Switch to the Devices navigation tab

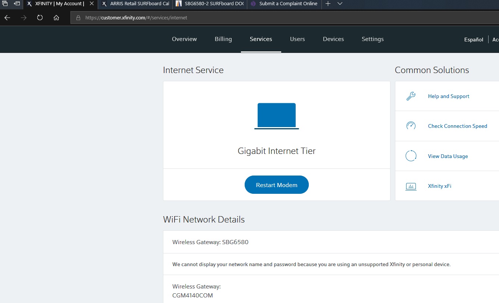point(333,39)
